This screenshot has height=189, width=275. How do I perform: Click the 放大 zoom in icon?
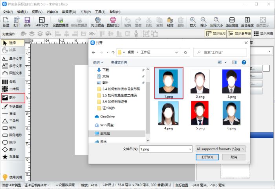pos(193,22)
